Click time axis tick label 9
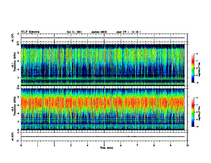The width and height of the screenshot is (211, 163). [171, 145]
